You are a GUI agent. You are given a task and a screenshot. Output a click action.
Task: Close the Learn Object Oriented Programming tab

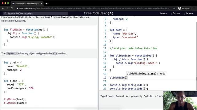pos(41,3)
